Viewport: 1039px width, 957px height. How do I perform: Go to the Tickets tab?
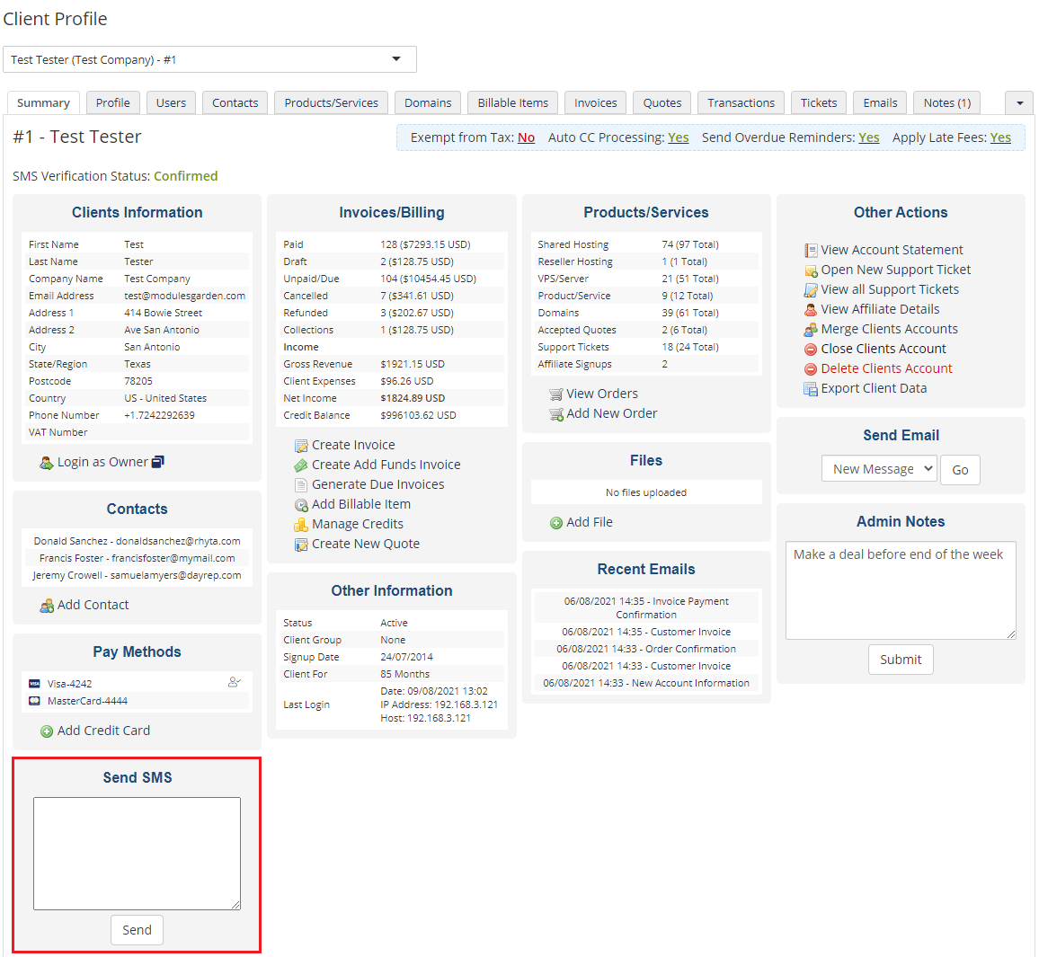(818, 102)
